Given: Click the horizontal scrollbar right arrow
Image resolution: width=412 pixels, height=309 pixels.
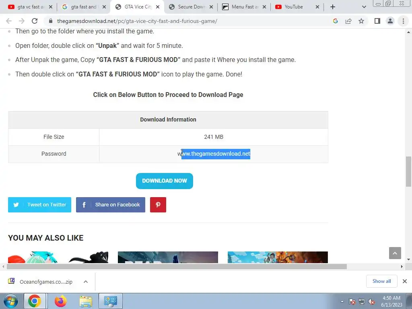Looking at the screenshot, I should 402,266.
